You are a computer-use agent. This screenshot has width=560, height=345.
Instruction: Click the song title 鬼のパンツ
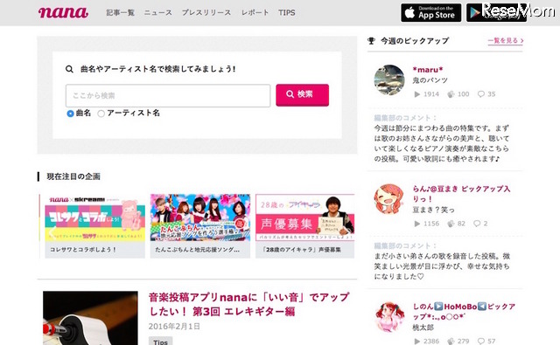tap(430, 80)
